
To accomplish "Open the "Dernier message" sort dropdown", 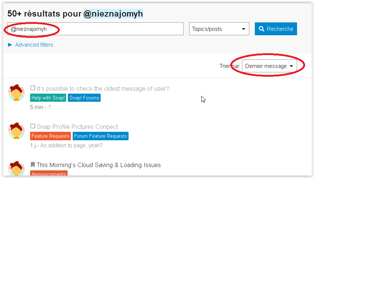I will coord(270,66).
